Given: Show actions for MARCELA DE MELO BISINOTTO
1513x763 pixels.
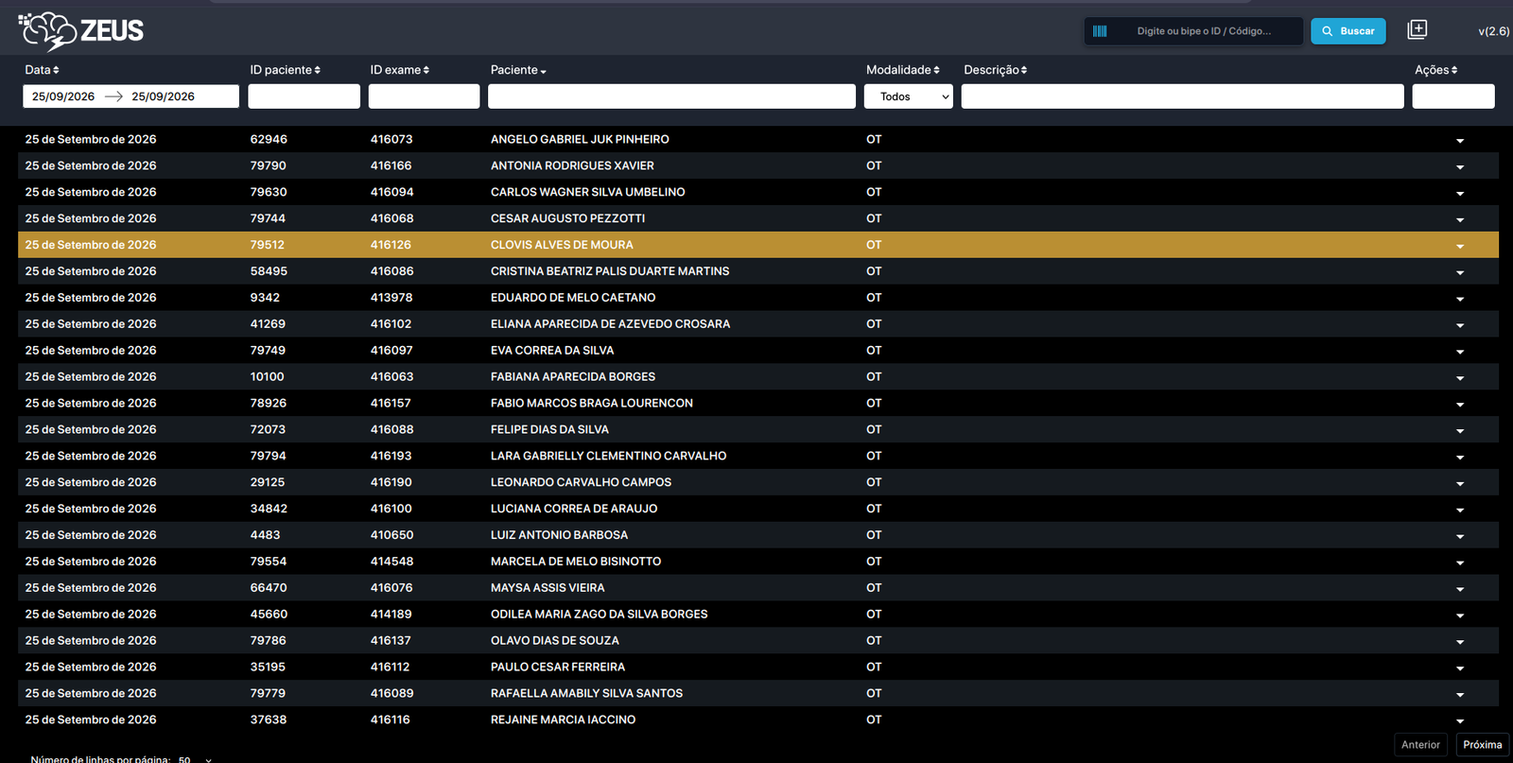Looking at the screenshot, I should coord(1460,564).
